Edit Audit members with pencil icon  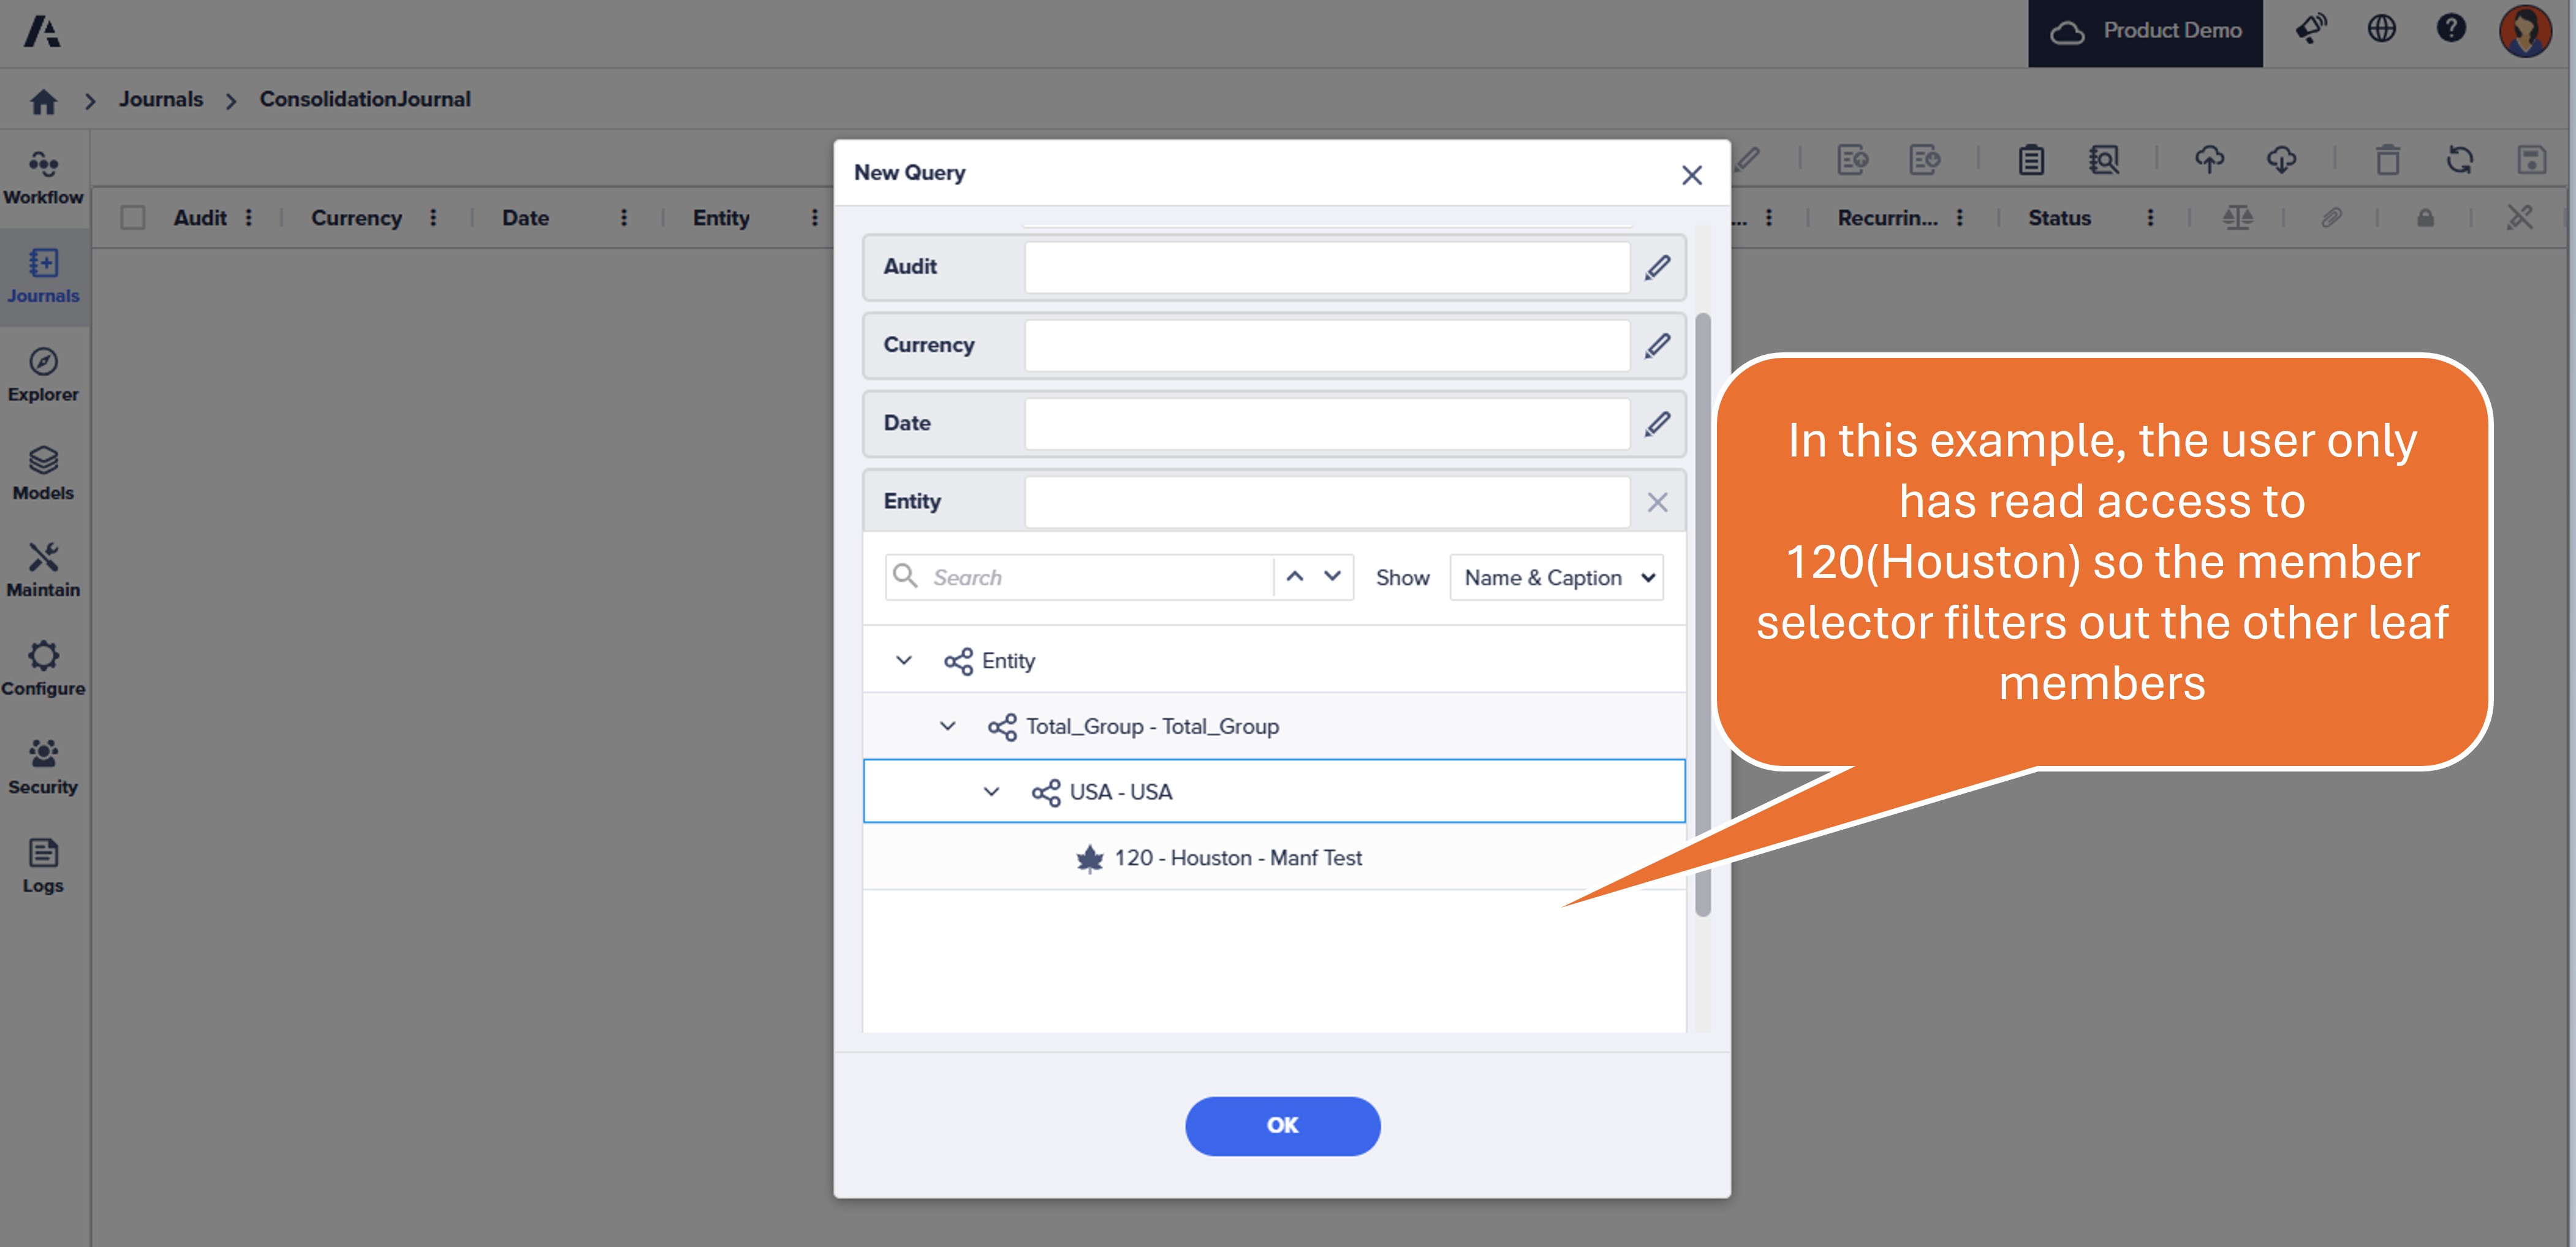1657,267
